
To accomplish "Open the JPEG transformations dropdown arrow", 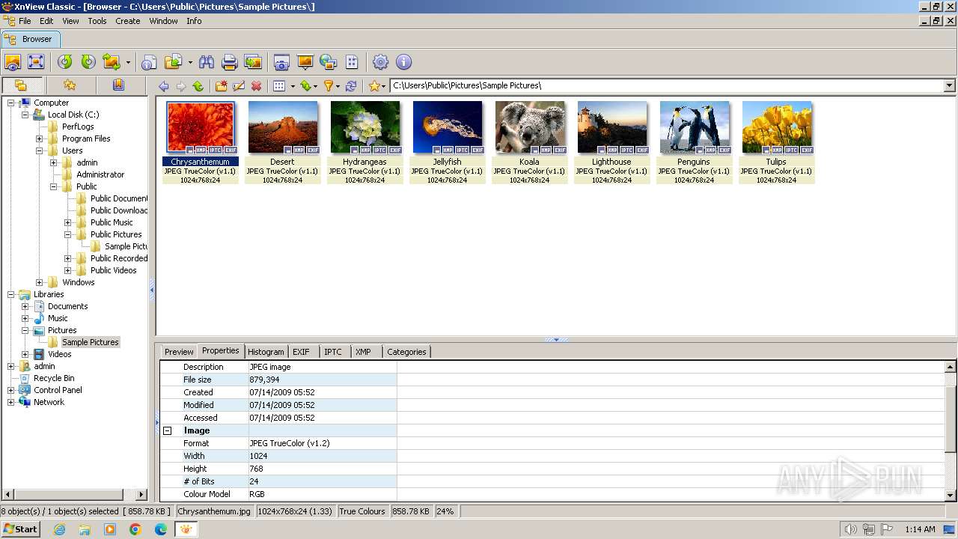I will pyautogui.click(x=128, y=63).
